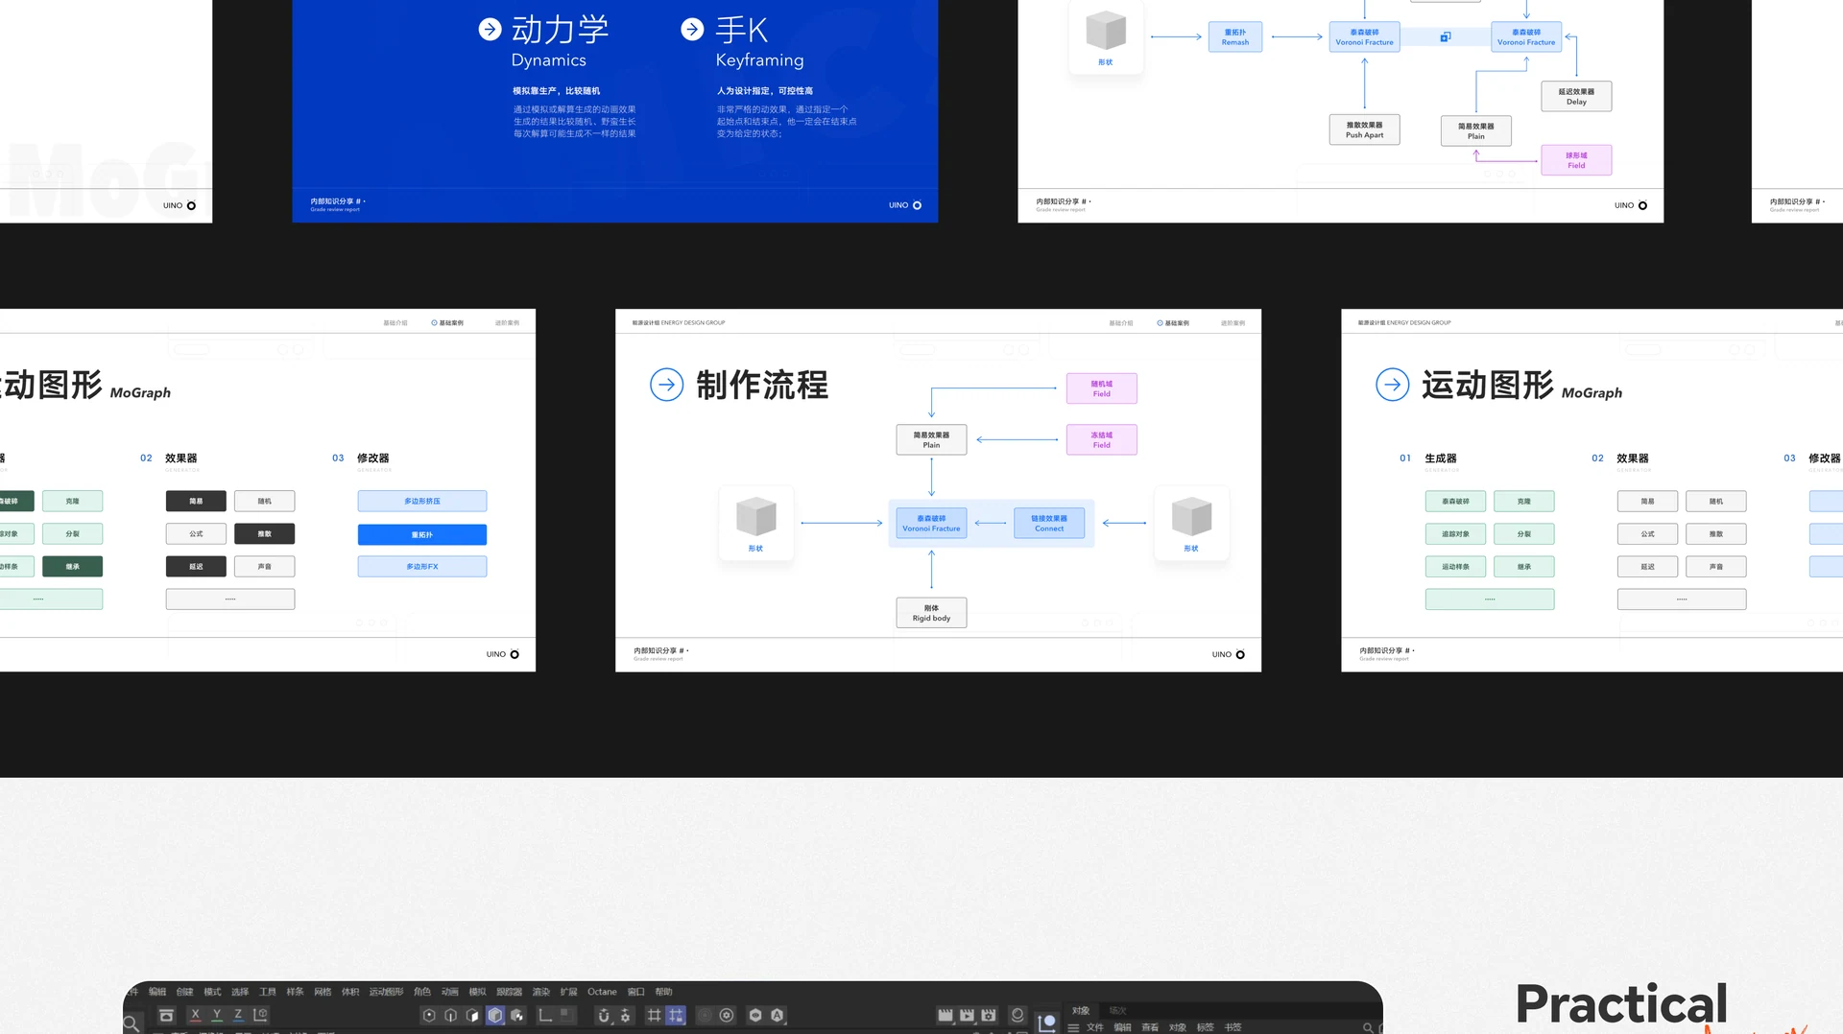The image size is (1843, 1034).
Task: Click Voronoi Fracture node in 制作流程 slide
Action: 931,524
